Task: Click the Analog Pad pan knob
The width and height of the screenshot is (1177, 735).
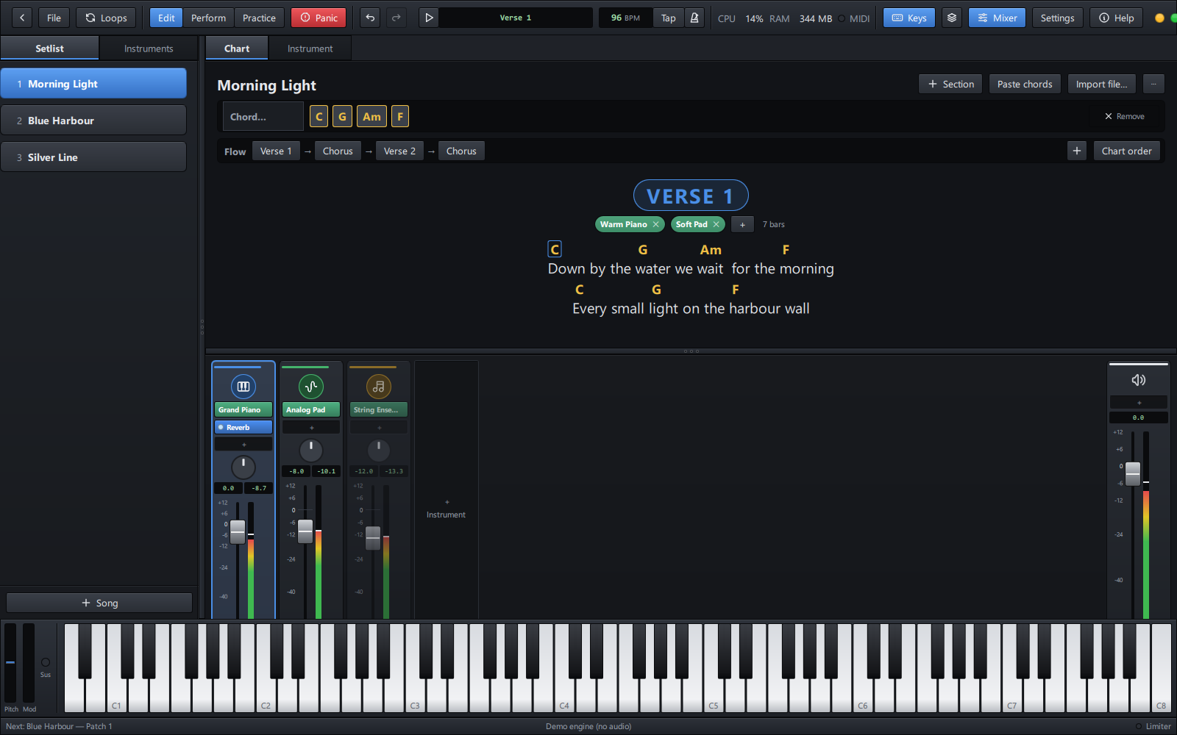Action: (x=311, y=450)
